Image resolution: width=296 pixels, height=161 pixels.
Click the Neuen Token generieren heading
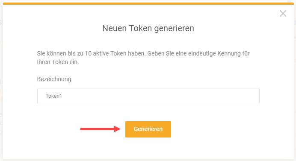[x=148, y=28]
